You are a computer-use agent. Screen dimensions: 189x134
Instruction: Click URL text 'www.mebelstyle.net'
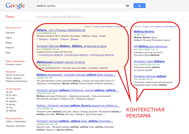point(46,33)
